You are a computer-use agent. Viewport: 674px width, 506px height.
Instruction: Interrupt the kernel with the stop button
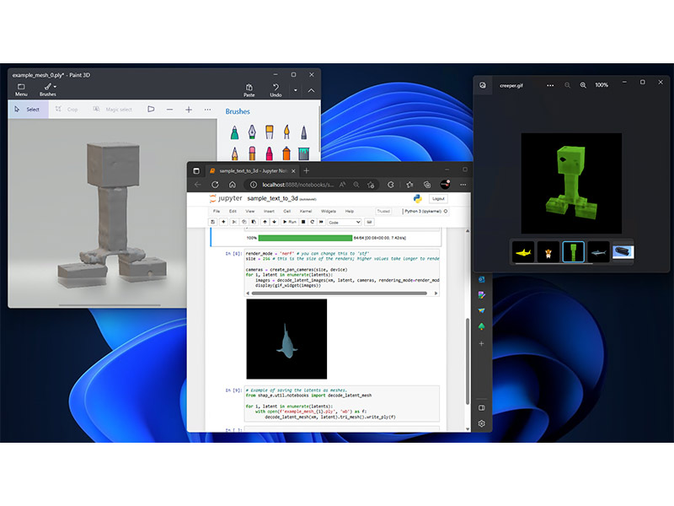(x=303, y=222)
